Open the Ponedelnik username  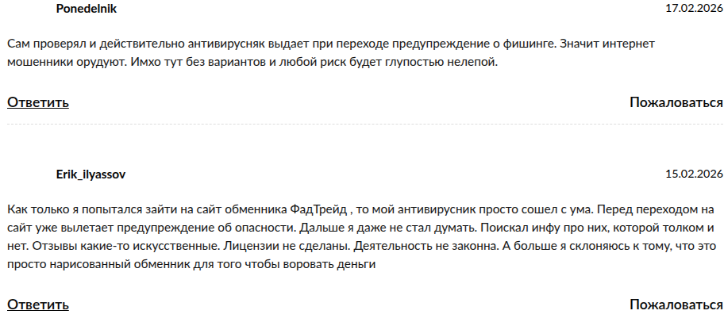point(87,9)
